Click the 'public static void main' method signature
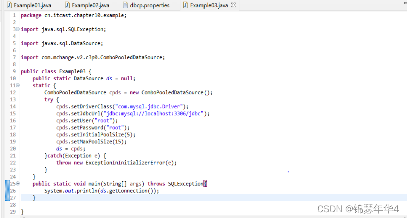 (119, 184)
